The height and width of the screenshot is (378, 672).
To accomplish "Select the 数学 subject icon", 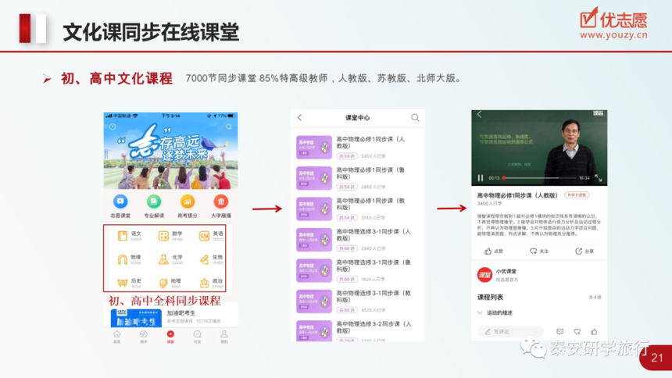I will click(163, 236).
